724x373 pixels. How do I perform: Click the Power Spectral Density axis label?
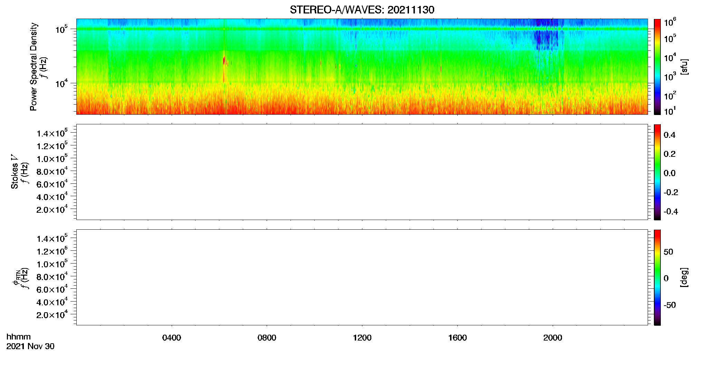tap(34, 67)
